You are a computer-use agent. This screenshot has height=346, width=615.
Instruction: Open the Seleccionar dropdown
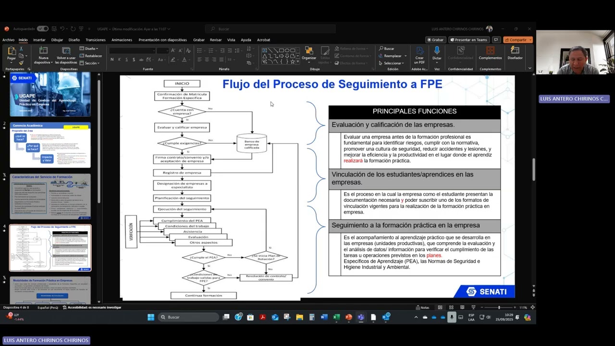(393, 63)
